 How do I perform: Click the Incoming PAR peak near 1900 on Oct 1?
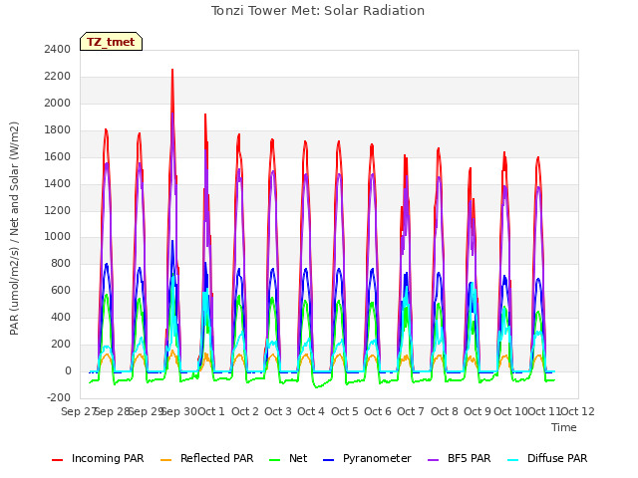[205, 116]
